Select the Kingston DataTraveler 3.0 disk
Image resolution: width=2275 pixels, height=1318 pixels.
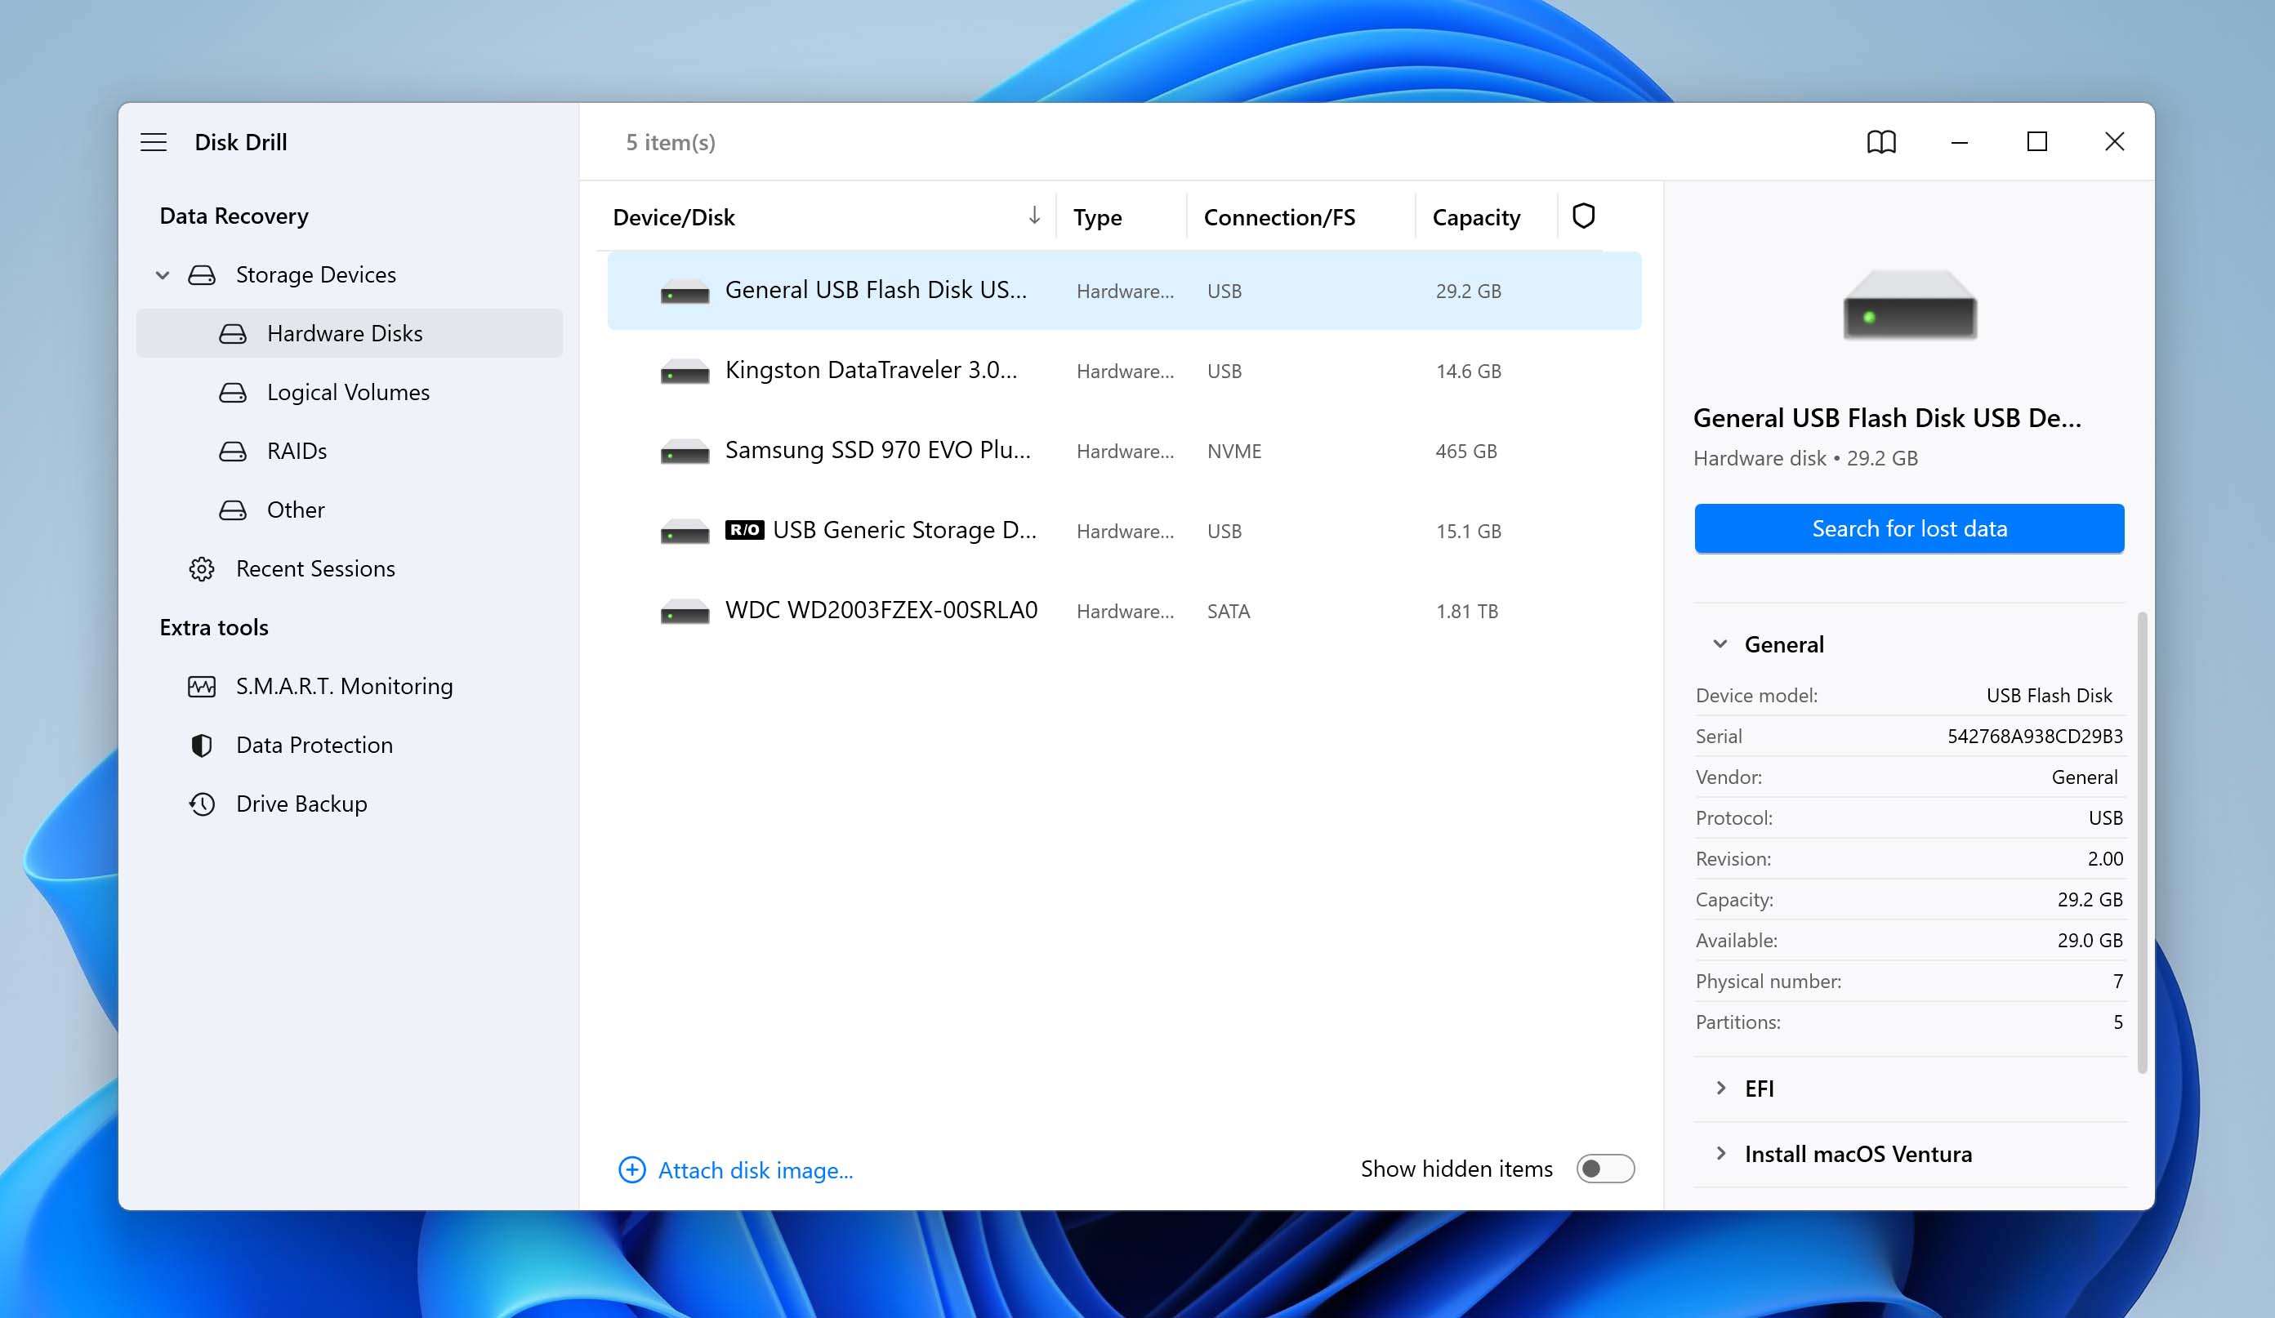click(x=871, y=369)
